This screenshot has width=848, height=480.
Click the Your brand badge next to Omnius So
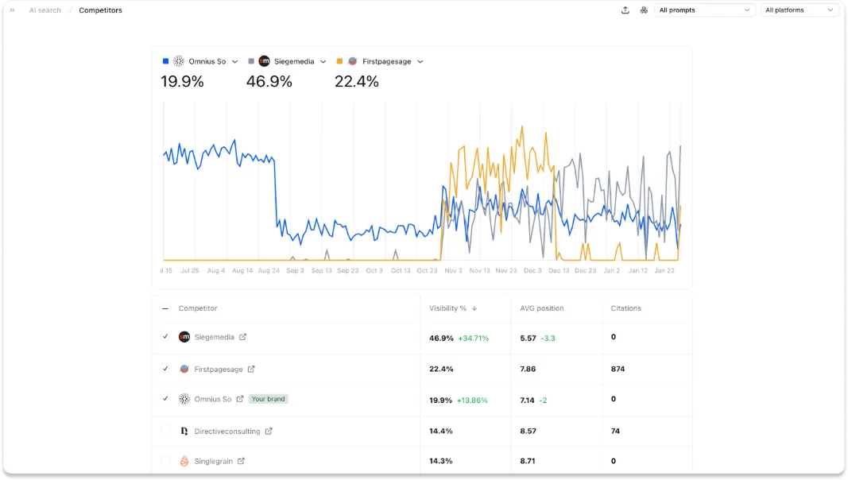pos(268,399)
